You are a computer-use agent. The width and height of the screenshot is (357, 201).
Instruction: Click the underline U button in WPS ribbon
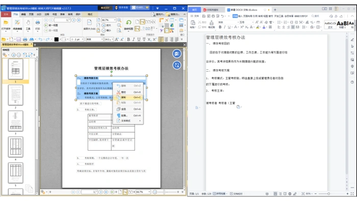[229, 27]
